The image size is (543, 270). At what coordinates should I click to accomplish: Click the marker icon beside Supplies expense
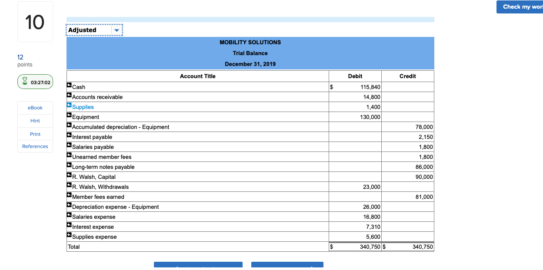click(68, 234)
